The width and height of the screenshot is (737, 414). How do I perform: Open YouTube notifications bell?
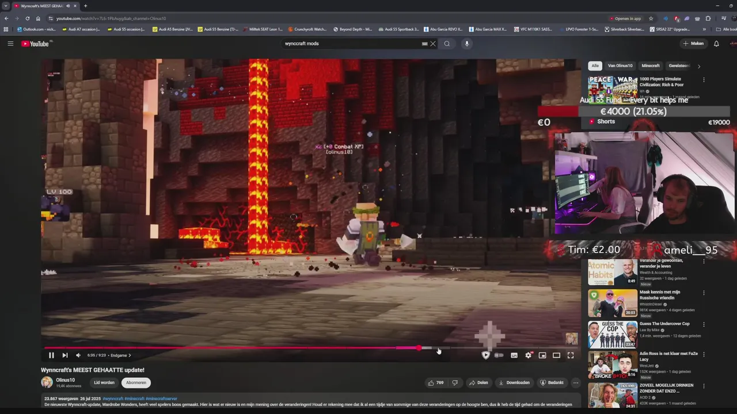[x=716, y=44]
